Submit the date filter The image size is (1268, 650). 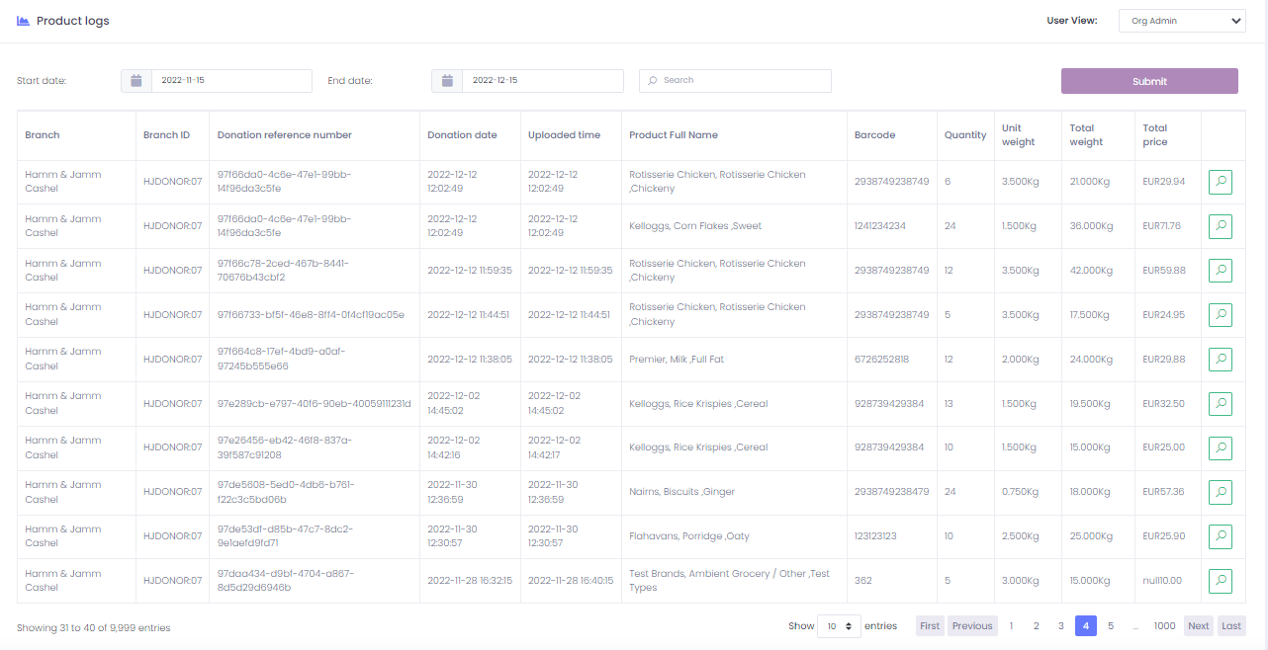click(1149, 81)
